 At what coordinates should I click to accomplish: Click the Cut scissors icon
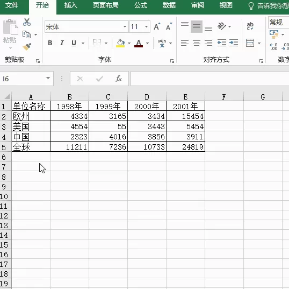(x=27, y=22)
